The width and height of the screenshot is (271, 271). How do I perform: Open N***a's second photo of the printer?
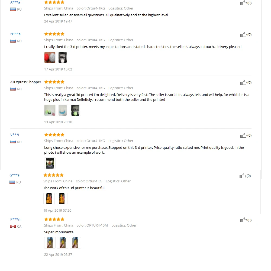coord(63,57)
